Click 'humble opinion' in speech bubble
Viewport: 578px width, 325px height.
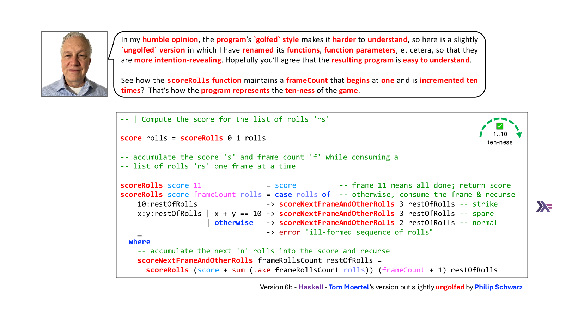(170, 40)
